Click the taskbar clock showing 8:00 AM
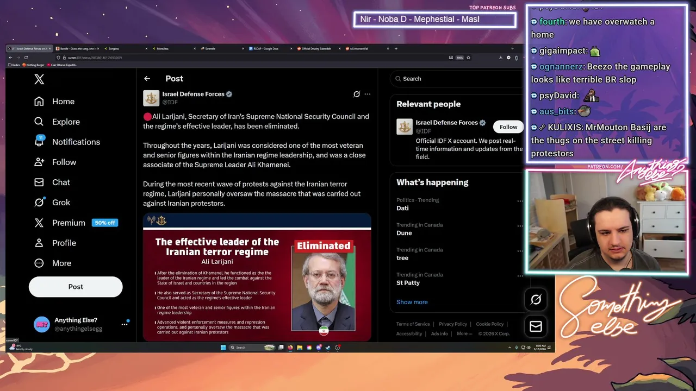The width and height of the screenshot is (696, 391). [540, 347]
